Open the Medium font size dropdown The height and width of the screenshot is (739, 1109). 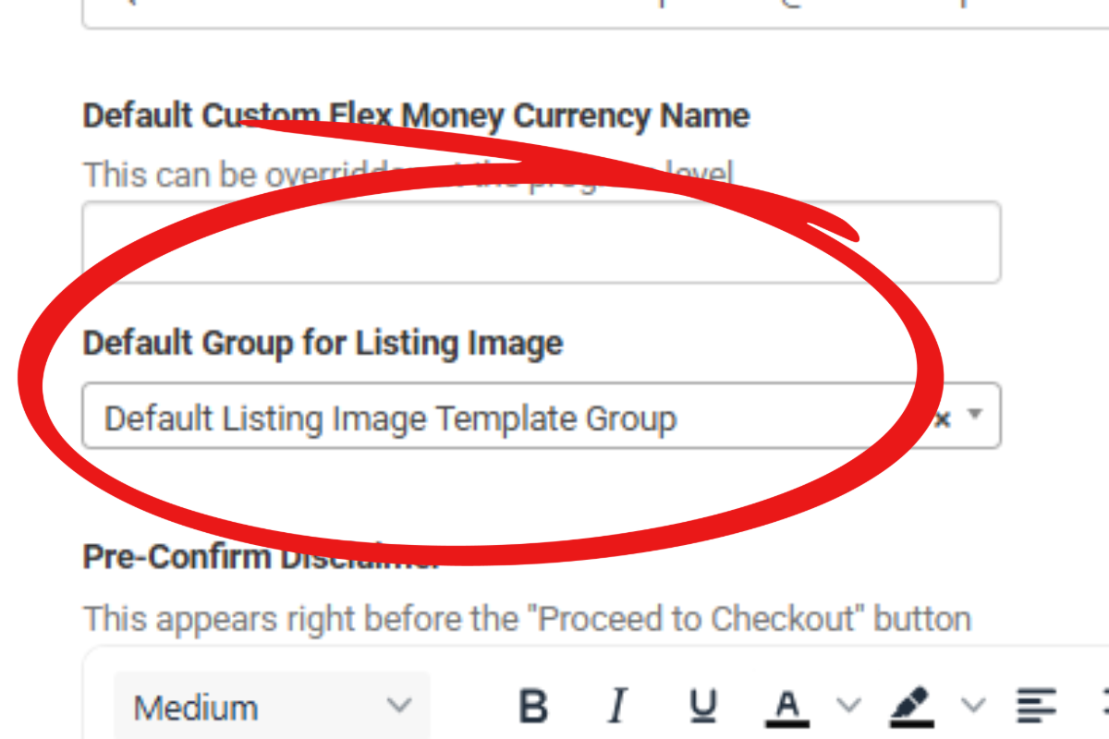[272, 708]
